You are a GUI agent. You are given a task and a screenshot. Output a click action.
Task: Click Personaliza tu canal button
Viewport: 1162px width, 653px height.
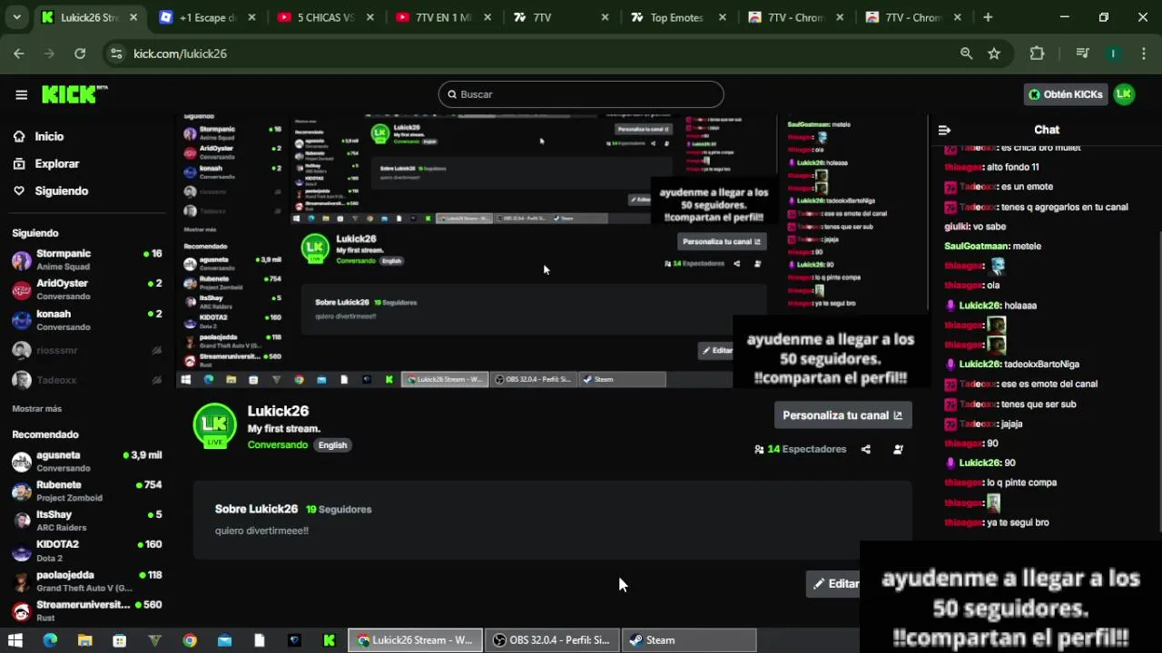pyautogui.click(x=842, y=415)
